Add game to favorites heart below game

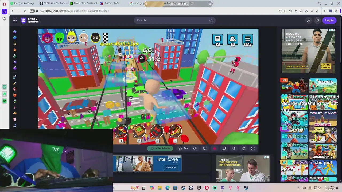click(205, 149)
